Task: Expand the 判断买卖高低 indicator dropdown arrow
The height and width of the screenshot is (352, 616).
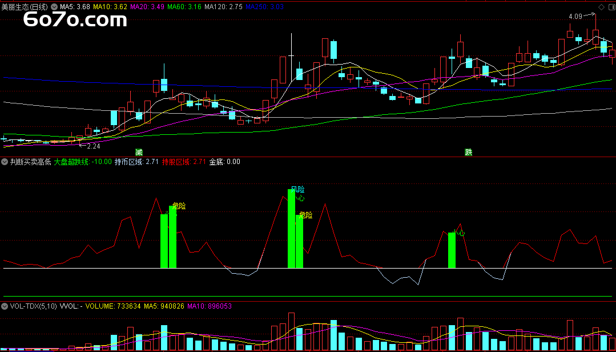Action: [x=5, y=162]
